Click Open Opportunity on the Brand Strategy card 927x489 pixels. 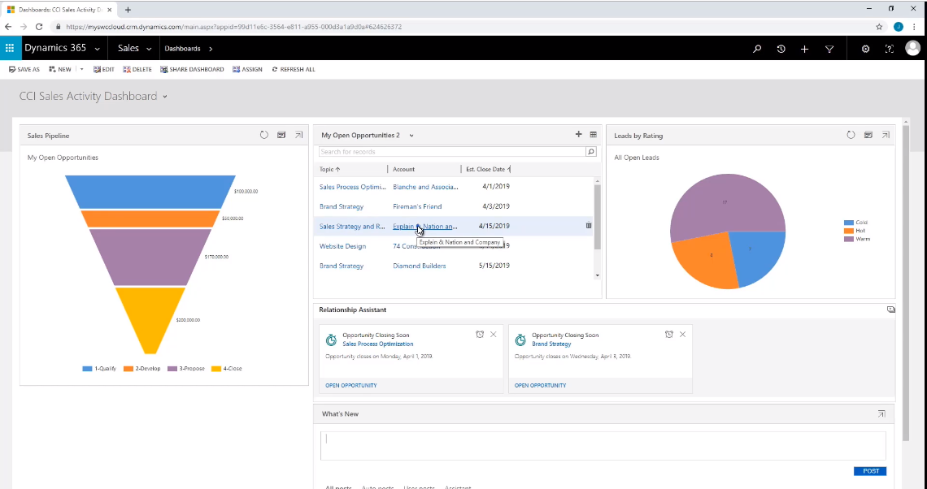click(541, 385)
